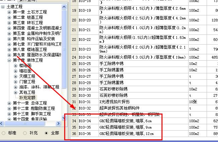Click tree horizontal scroll right arrow
218x142 pixels.
[x=59, y=123]
